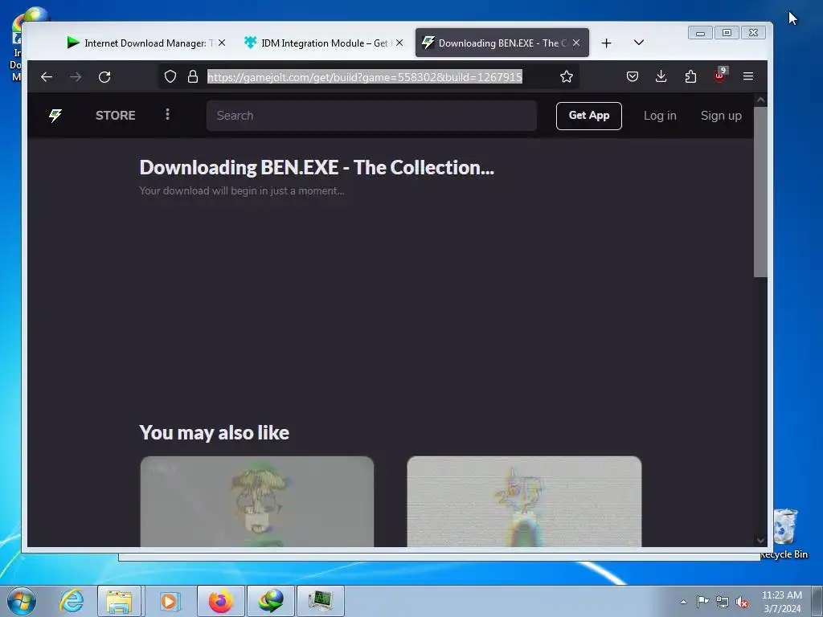Click the Sign up link
823x617 pixels.
[x=721, y=116]
